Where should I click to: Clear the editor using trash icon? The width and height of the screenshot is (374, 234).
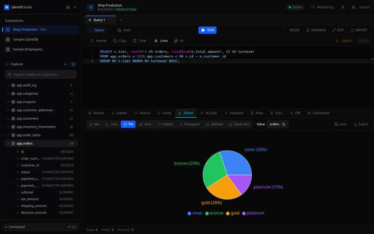(135, 41)
